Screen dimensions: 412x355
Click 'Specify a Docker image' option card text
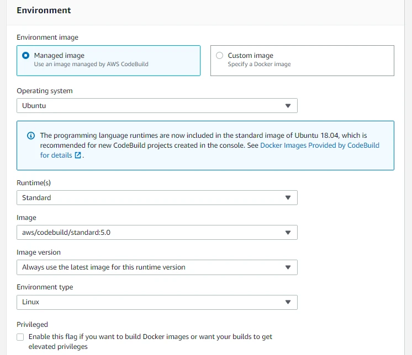point(259,64)
